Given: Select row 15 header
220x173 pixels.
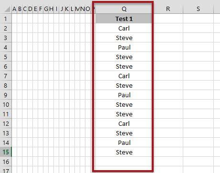Looking at the screenshot, I should tap(6, 152).
